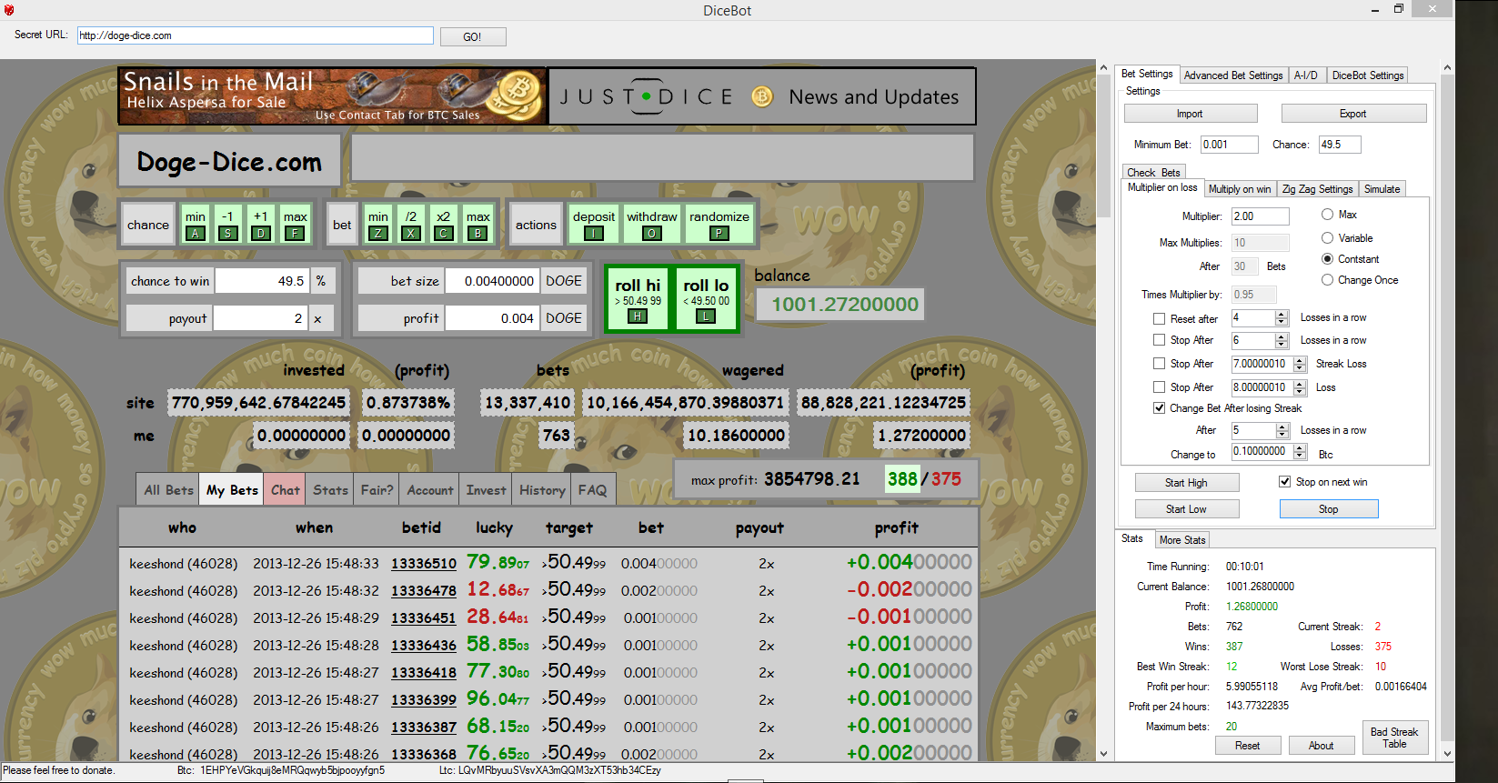Set bet to max (B key button)
The width and height of the screenshot is (1498, 783).
[x=478, y=225]
